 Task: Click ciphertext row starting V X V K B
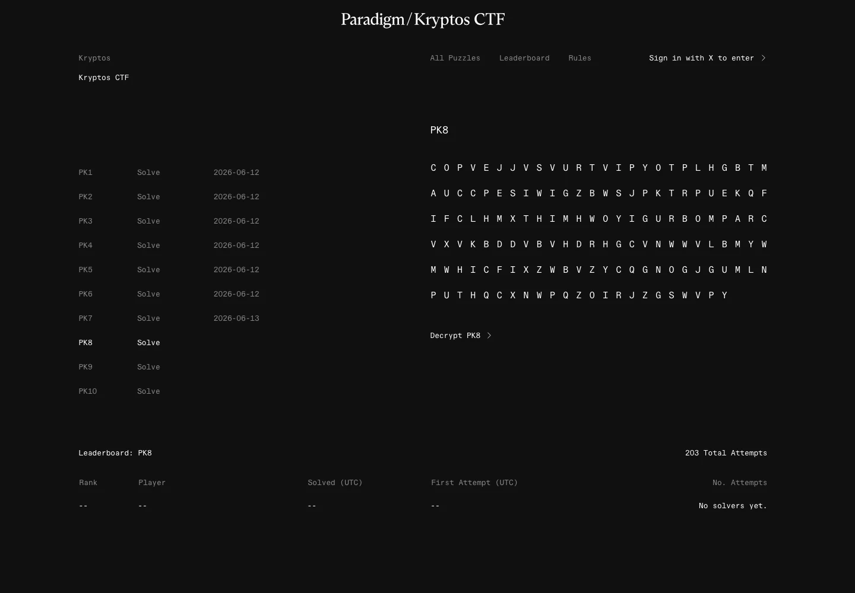pos(598,244)
